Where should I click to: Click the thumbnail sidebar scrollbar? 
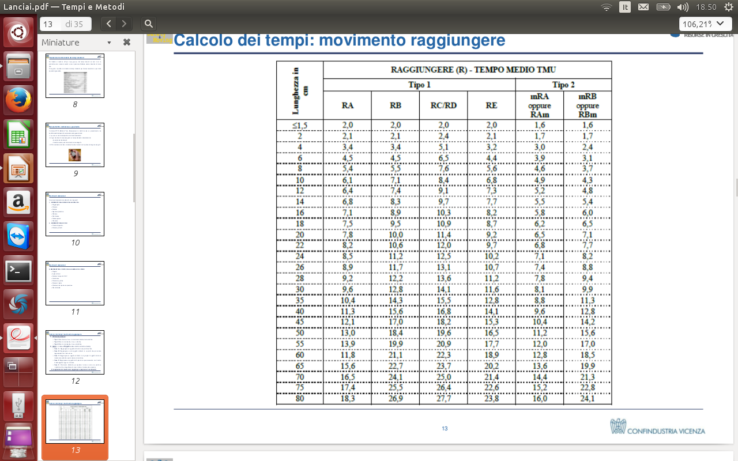pyautogui.click(x=134, y=168)
